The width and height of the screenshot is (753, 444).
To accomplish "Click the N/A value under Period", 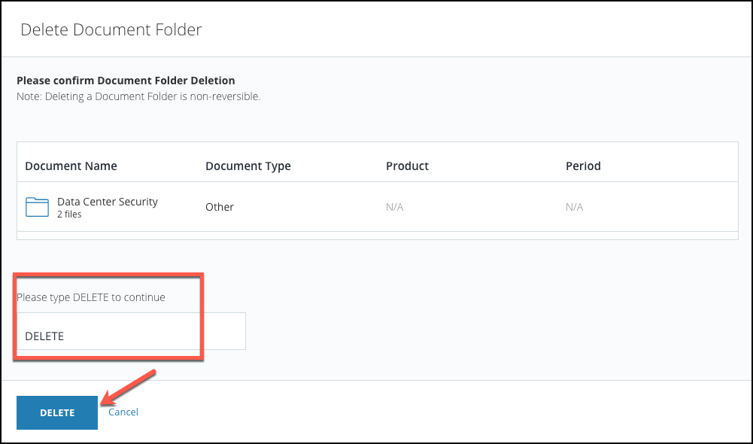I will [575, 207].
